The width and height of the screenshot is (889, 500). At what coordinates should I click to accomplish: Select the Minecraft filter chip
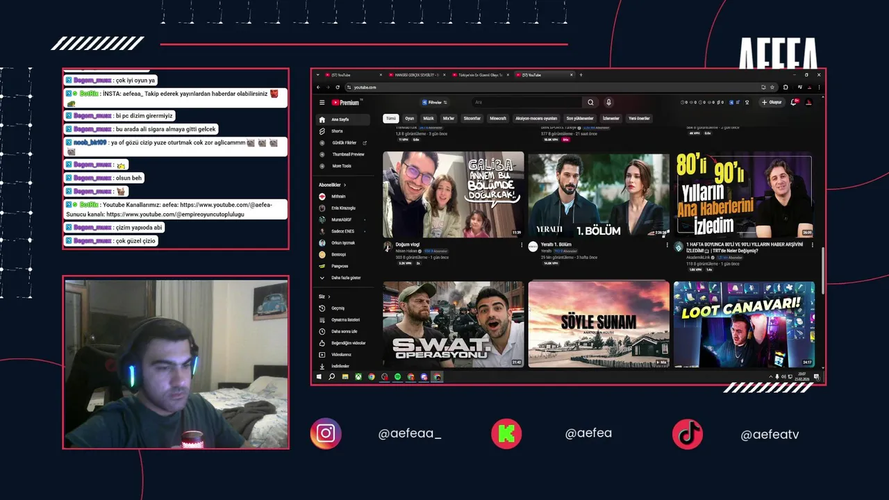tap(498, 119)
